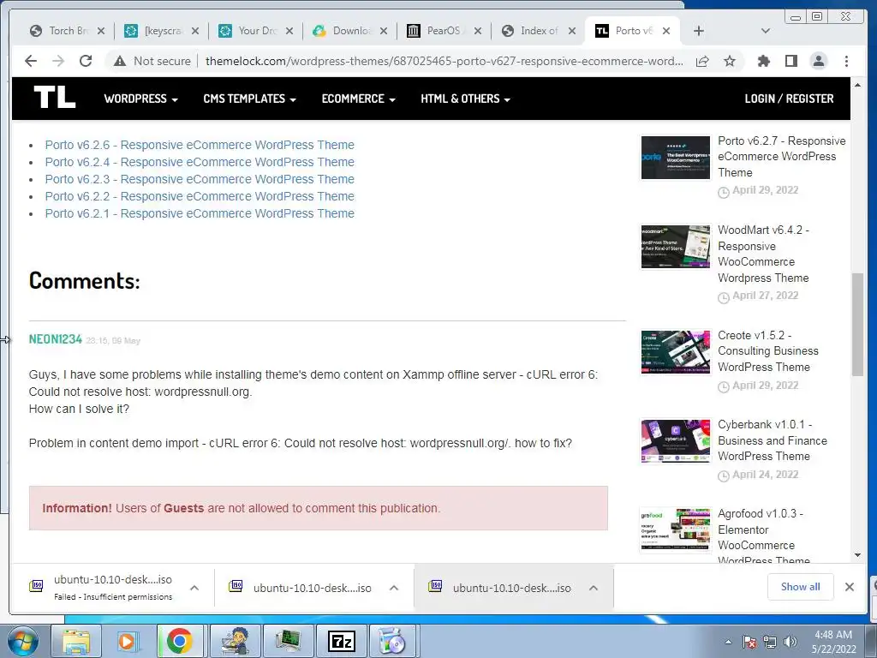Open Porto v6.2.1 theme link
Image resolution: width=877 pixels, height=658 pixels.
tap(200, 213)
